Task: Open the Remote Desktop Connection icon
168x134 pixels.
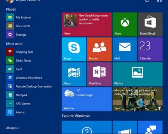Action: click(x=10, y=86)
